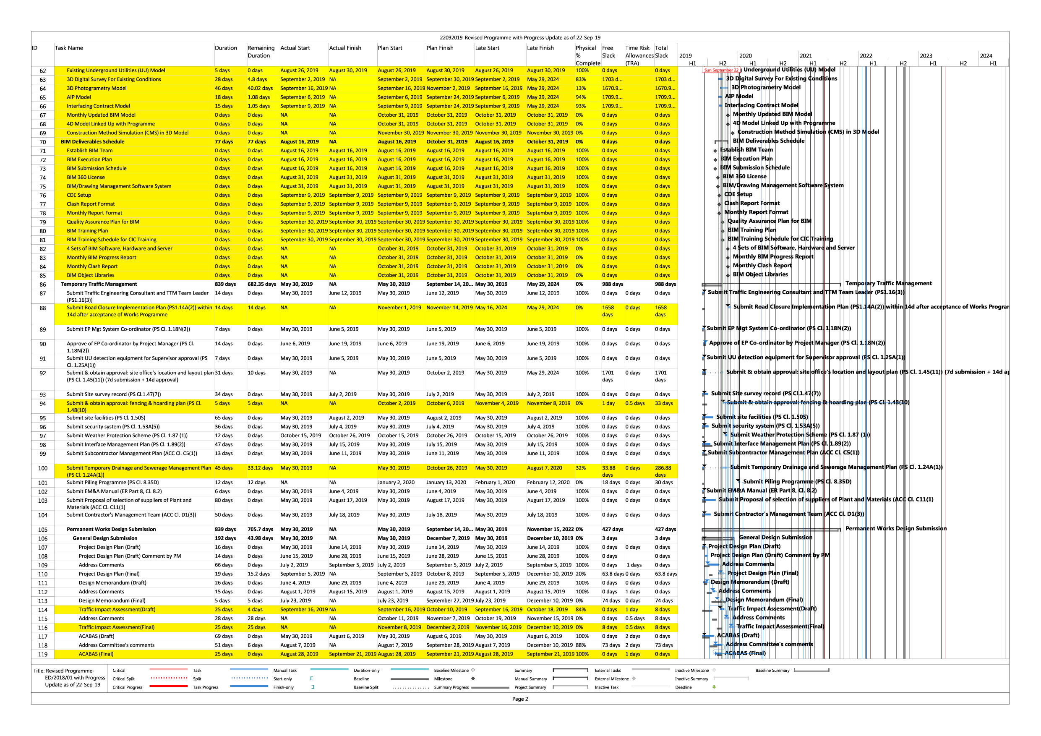
Task: Click the Submit Piling Programme task name
Action: pos(112,483)
